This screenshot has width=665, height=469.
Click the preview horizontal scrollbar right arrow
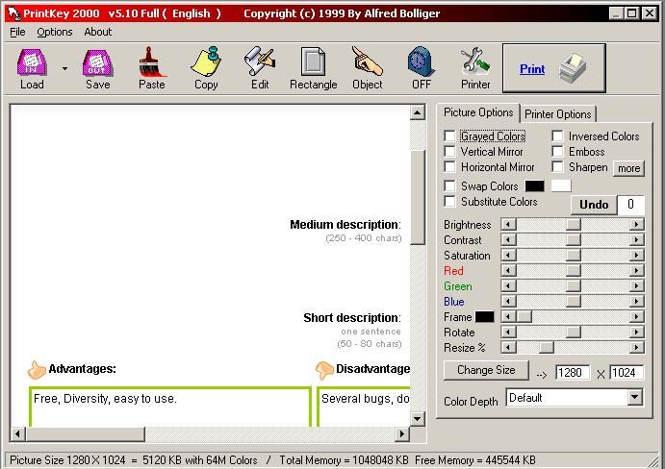pyautogui.click(x=402, y=433)
